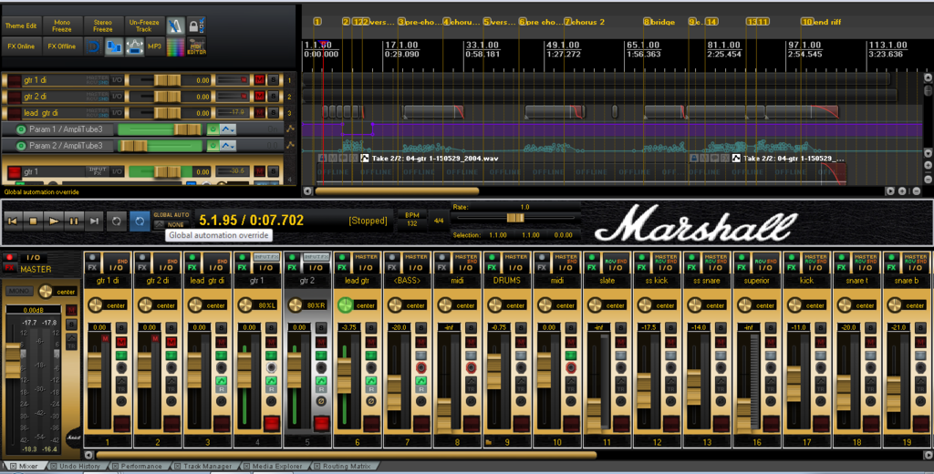Switch to the Undo History tab
This screenshot has height=474, width=934.
click(x=80, y=467)
